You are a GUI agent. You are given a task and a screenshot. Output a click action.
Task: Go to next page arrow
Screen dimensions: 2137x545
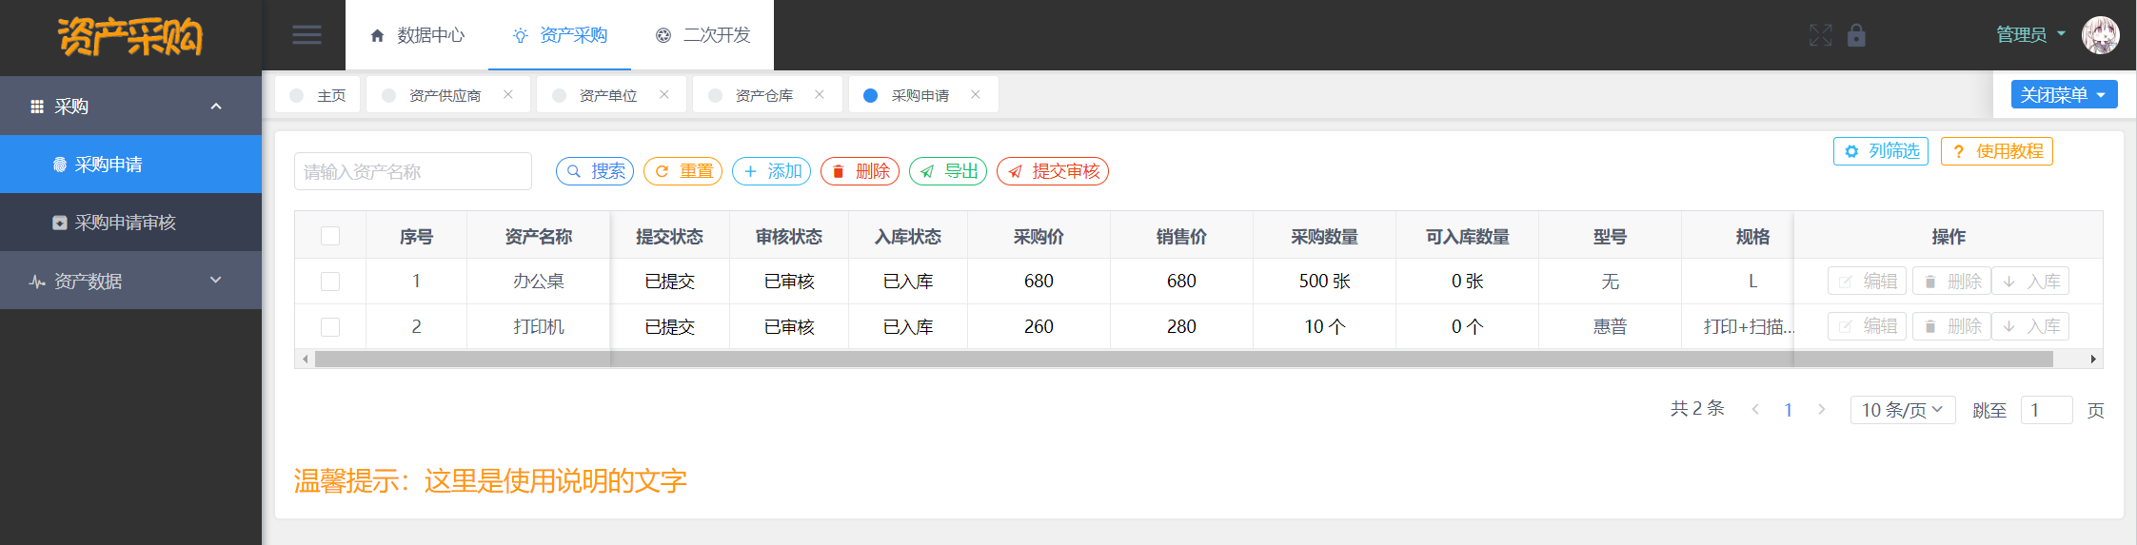pos(1821,409)
